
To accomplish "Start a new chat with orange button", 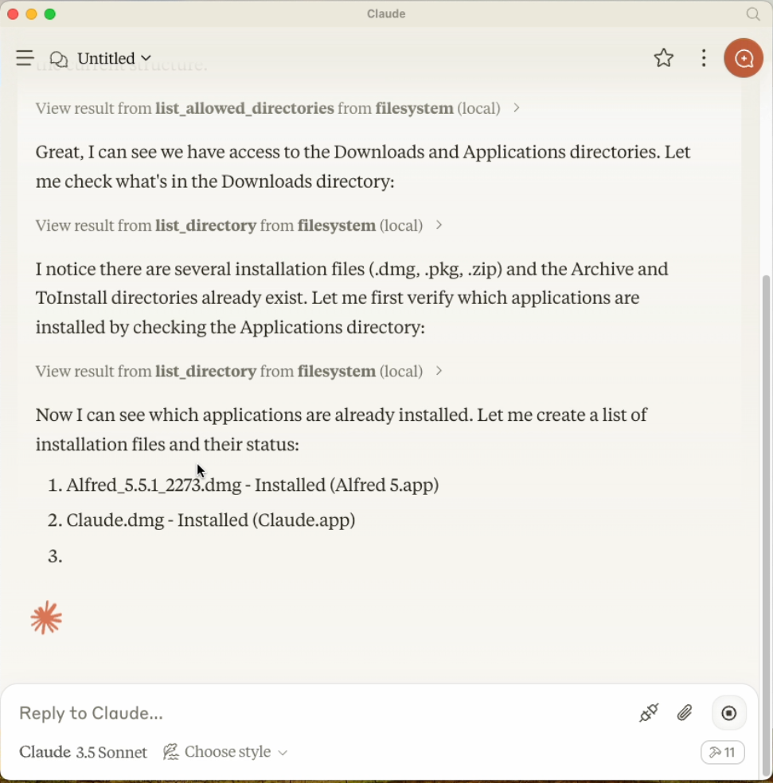I will 743,58.
